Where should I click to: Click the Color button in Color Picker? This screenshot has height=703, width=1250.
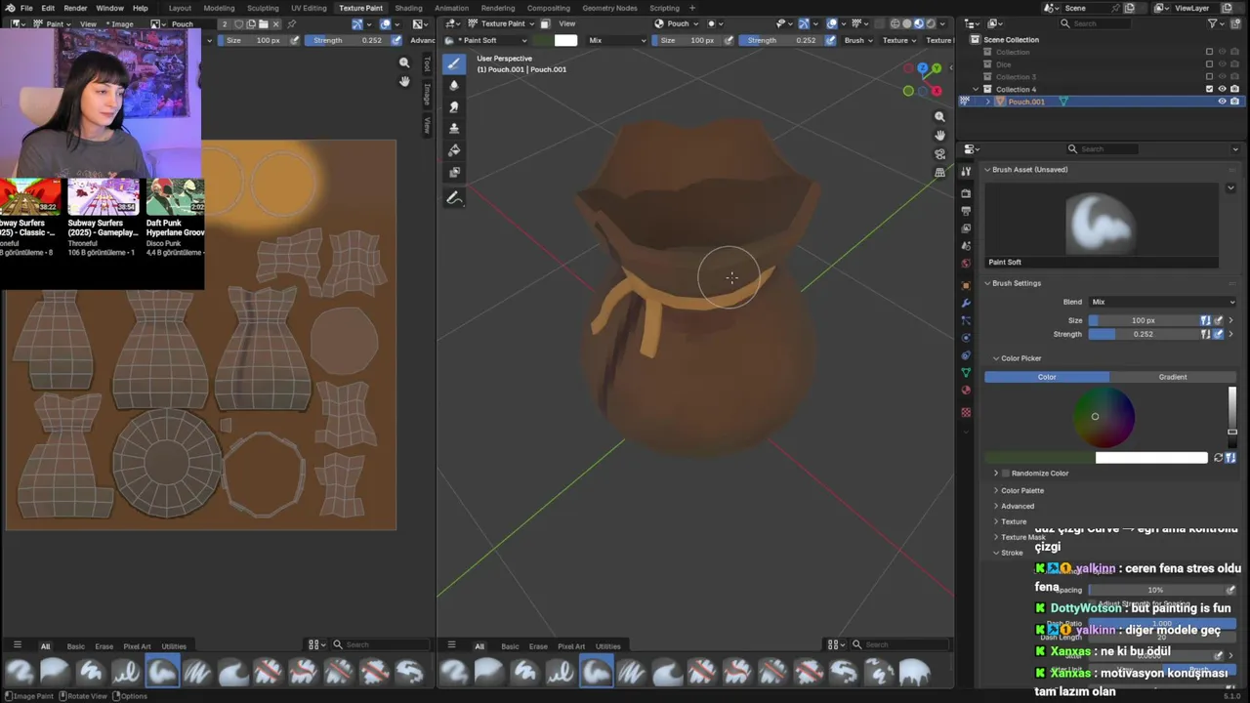(x=1047, y=377)
